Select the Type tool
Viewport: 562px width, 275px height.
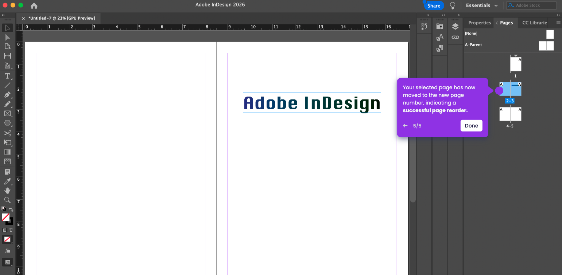point(7,76)
